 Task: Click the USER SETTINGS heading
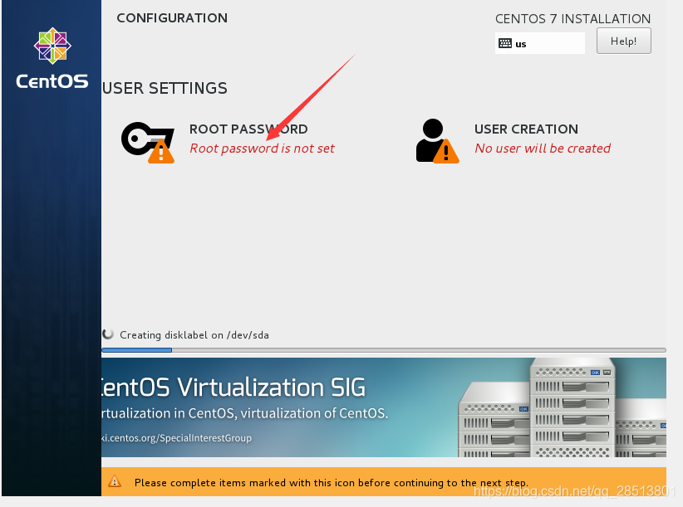click(165, 88)
